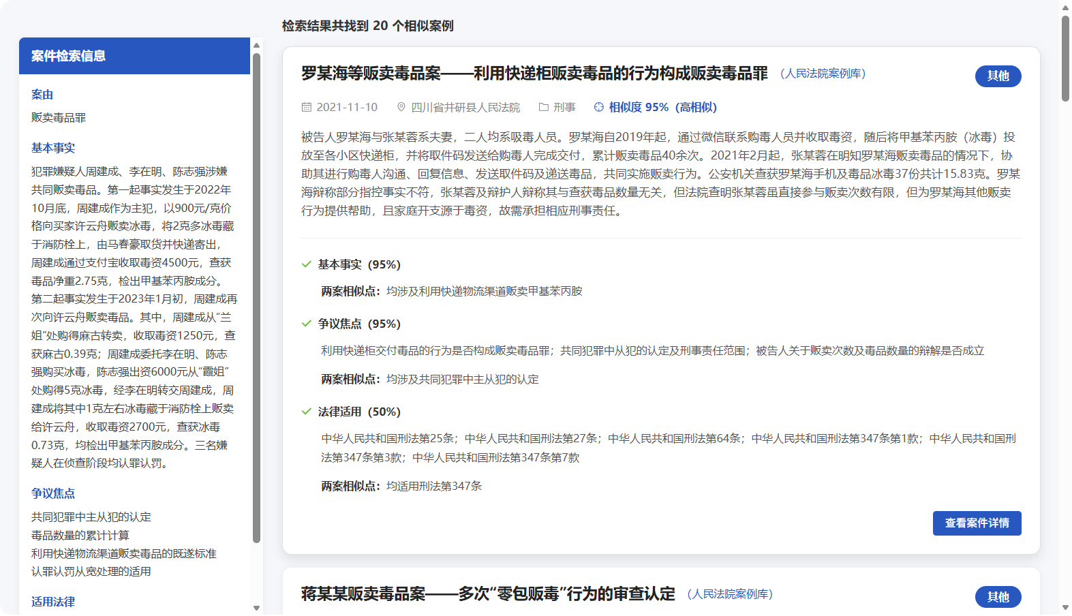Select the 基本事实 heading in left panel

[x=53, y=148]
